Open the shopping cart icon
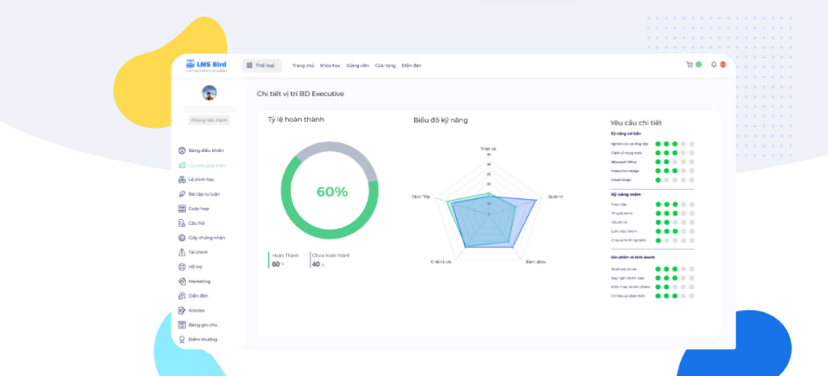Image resolution: width=828 pixels, height=376 pixels. 689,65
